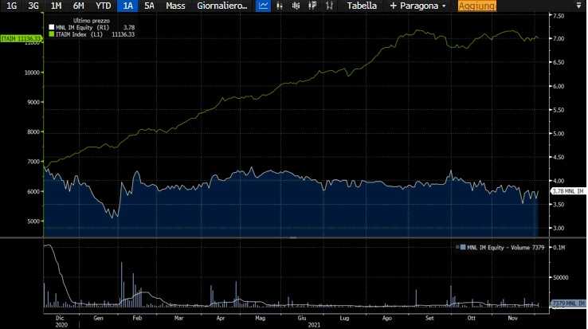
Task: Choose the fourth chart style icon
Action: point(312,6)
